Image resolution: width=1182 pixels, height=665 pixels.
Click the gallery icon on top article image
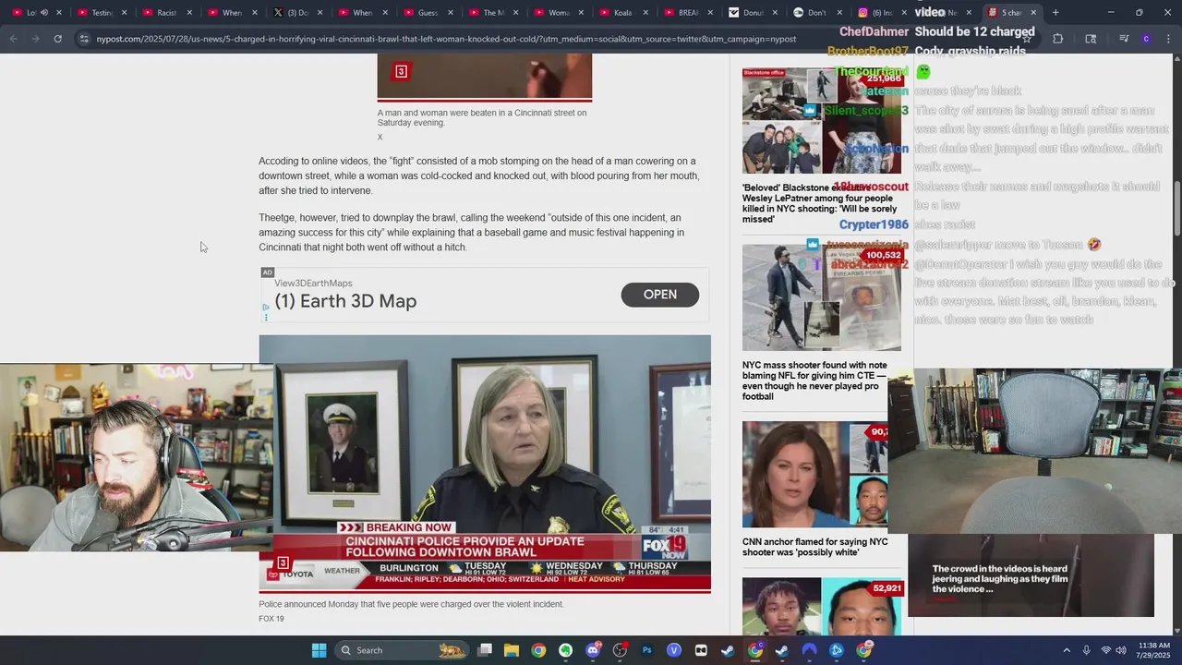pos(401,71)
